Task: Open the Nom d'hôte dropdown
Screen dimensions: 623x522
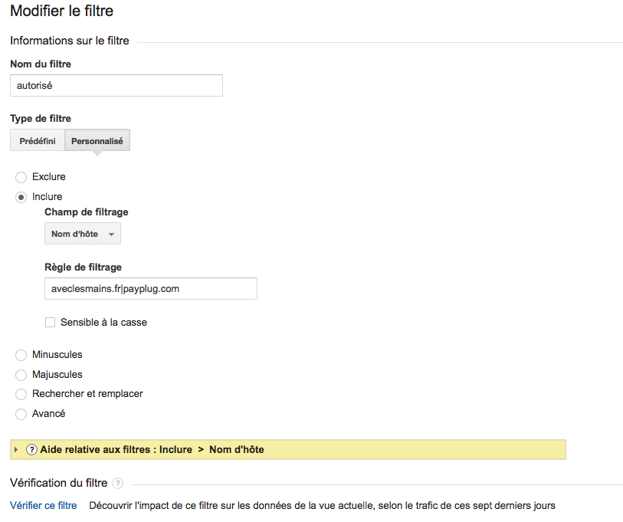Action: [x=82, y=234]
